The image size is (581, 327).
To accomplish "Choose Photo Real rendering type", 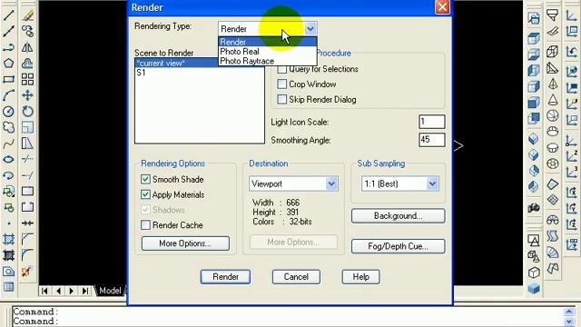I will [x=268, y=52].
